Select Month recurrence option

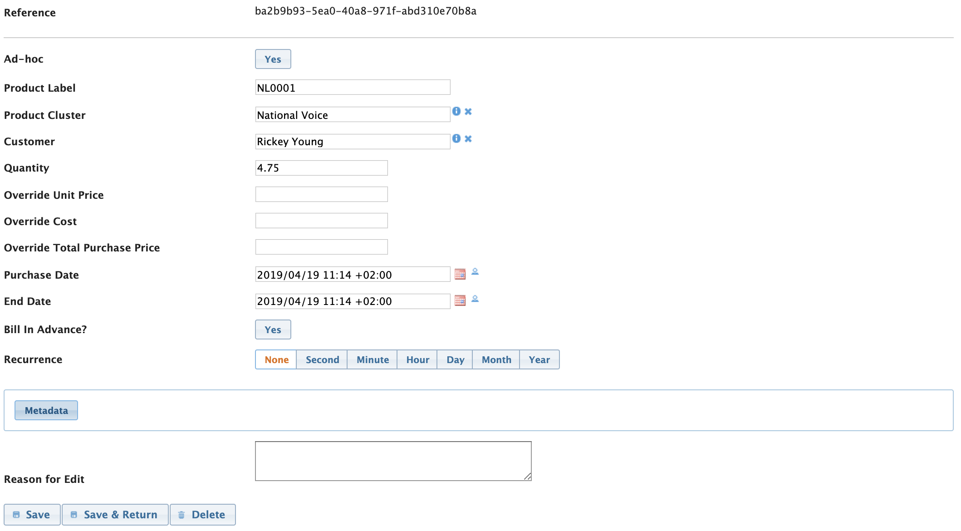pyautogui.click(x=496, y=359)
